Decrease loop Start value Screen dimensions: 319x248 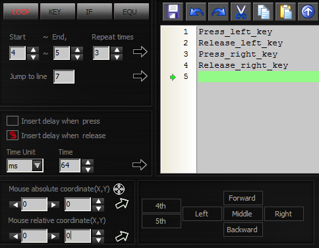tap(33, 57)
